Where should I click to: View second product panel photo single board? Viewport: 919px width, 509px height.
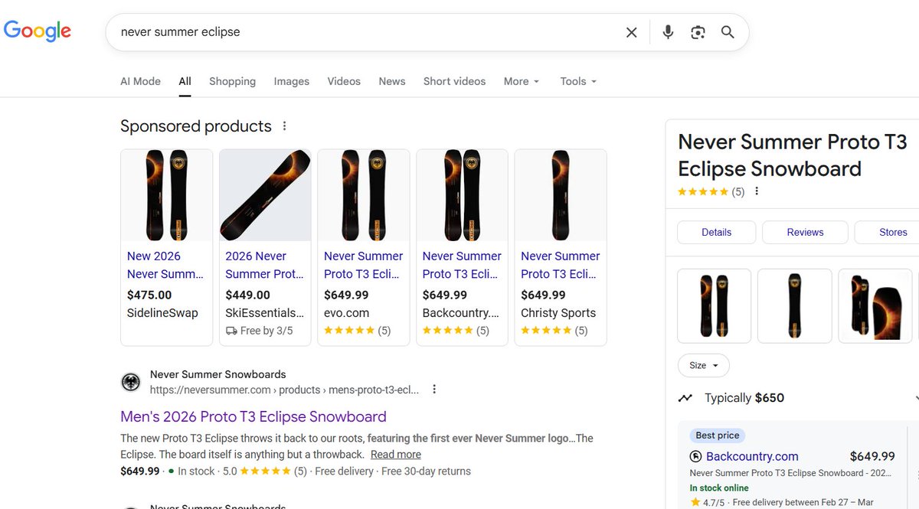795,305
